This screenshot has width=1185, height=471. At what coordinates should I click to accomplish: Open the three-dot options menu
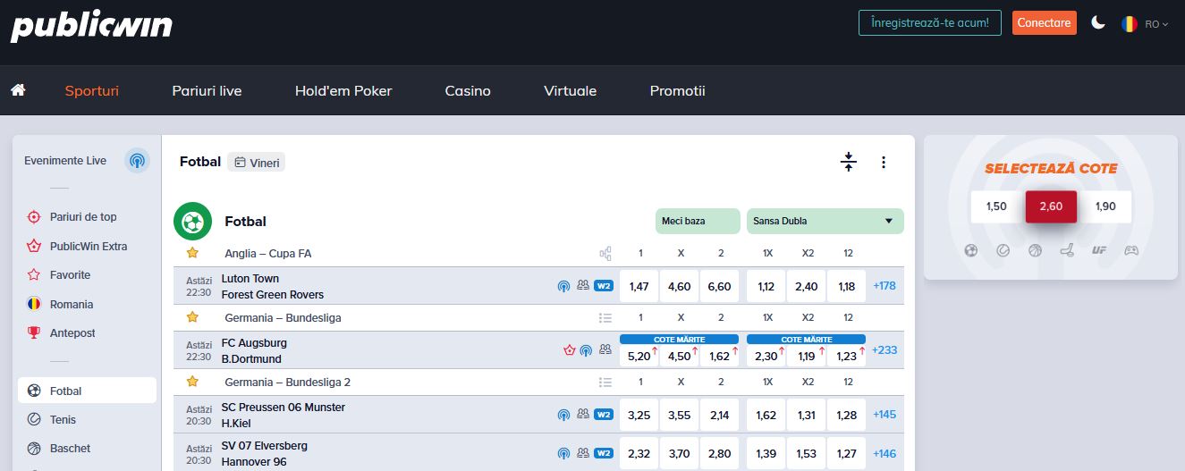[884, 162]
